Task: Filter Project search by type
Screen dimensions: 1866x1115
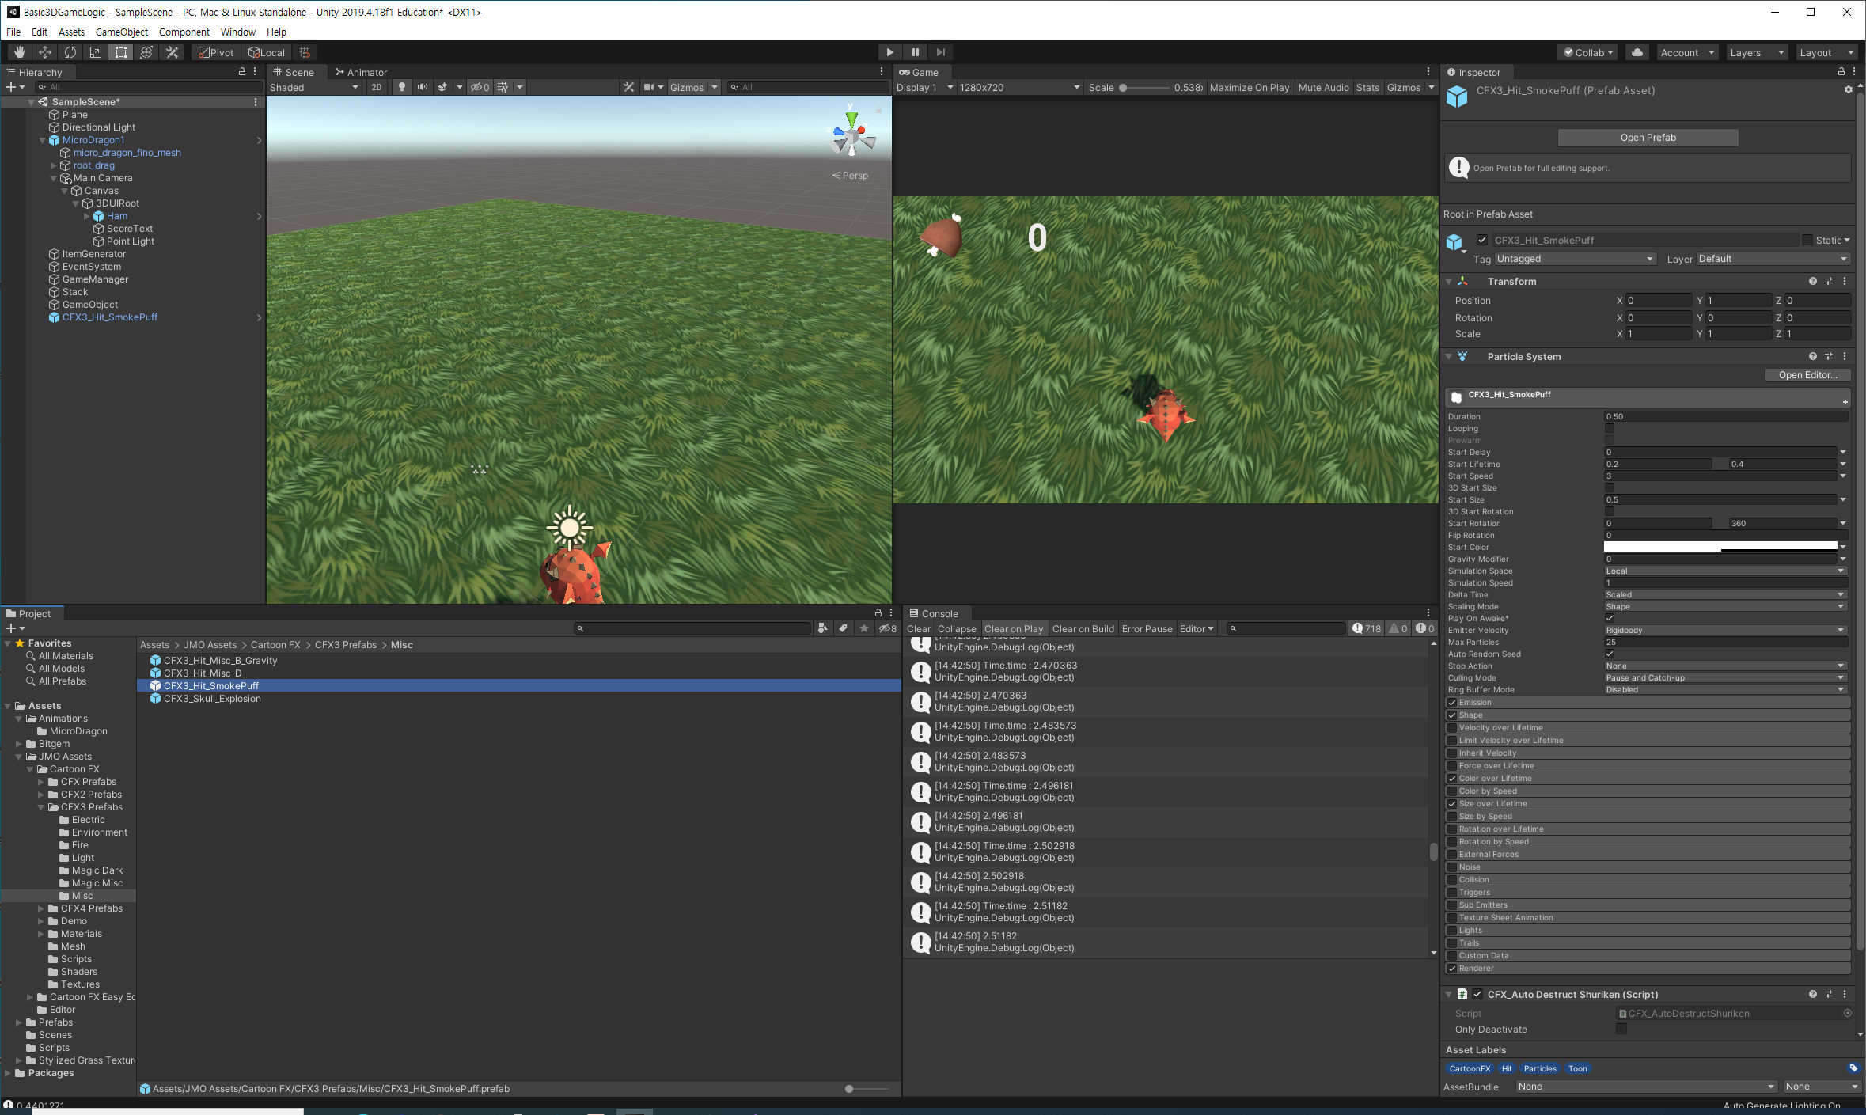Action: tap(823, 628)
